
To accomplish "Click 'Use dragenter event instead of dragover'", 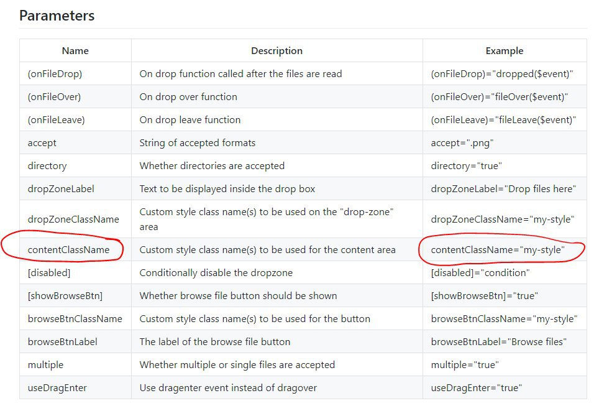I will click(228, 387).
